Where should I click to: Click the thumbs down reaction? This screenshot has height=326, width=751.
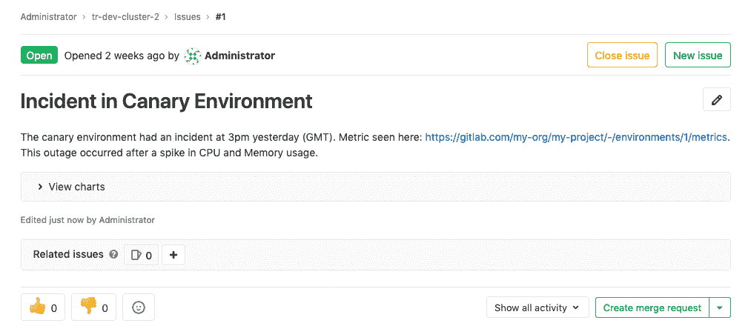click(94, 307)
